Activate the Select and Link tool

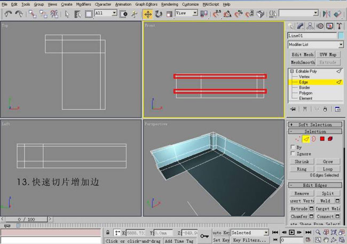point(33,14)
